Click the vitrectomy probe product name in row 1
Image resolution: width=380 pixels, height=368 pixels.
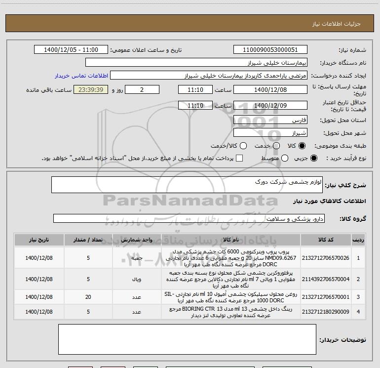[x=231, y=258]
